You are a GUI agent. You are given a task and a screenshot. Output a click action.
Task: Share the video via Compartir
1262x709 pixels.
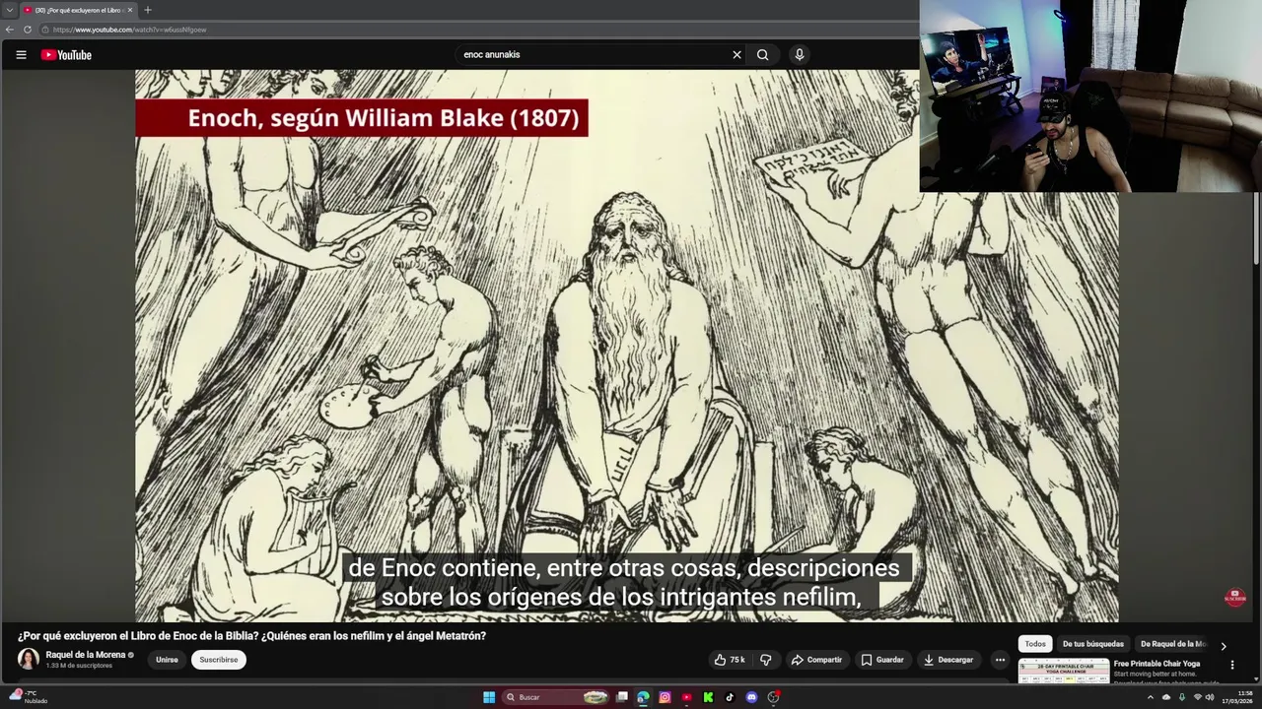[x=816, y=660]
